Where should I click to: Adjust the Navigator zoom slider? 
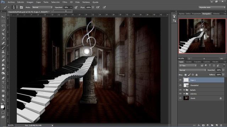tap(204, 59)
